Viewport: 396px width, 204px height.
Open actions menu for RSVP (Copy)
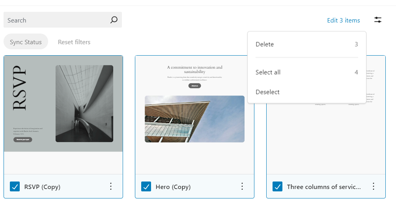[111, 186]
